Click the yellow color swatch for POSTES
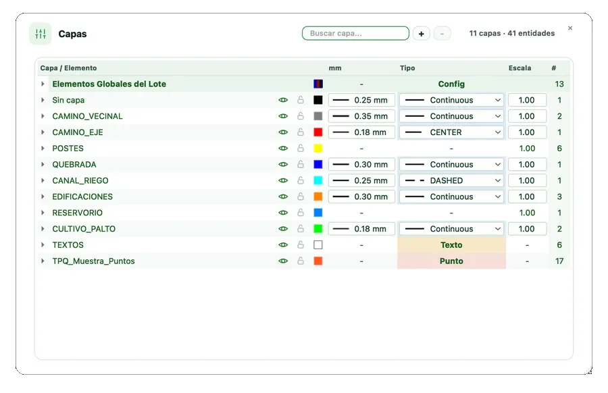 (318, 148)
